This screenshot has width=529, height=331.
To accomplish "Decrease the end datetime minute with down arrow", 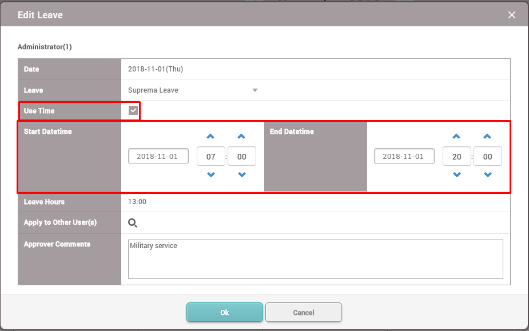I will click(x=487, y=175).
